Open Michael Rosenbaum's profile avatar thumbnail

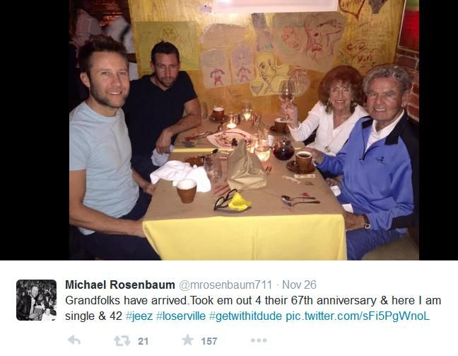click(36, 300)
